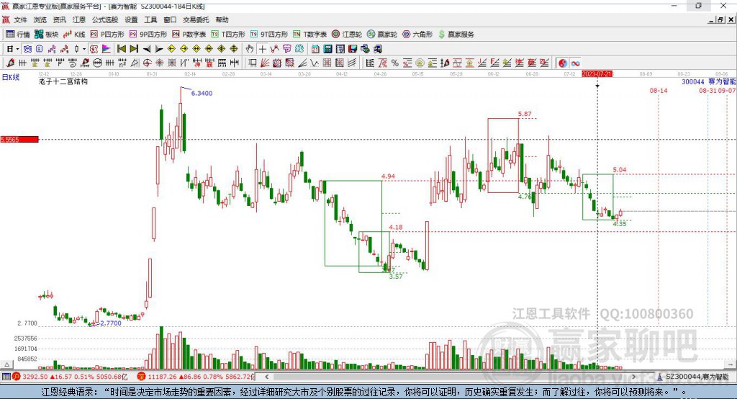Jump to last bar with skip-forward icon
The height and width of the screenshot is (399, 737).
click(x=134, y=49)
